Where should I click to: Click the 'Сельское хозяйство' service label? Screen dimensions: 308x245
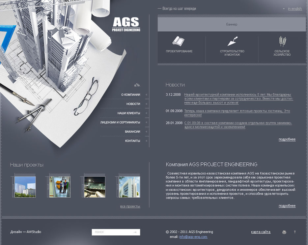(x=282, y=53)
